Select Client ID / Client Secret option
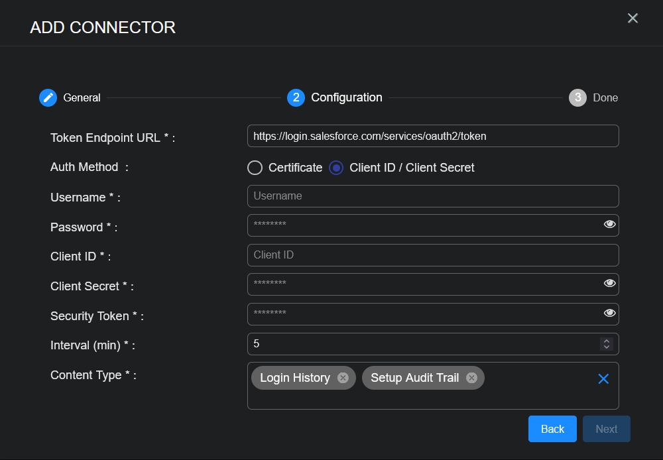663x460 pixels. click(x=337, y=168)
